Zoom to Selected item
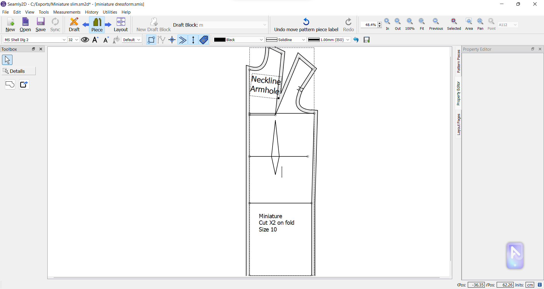Image resolution: width=544 pixels, height=289 pixels. pyautogui.click(x=454, y=24)
